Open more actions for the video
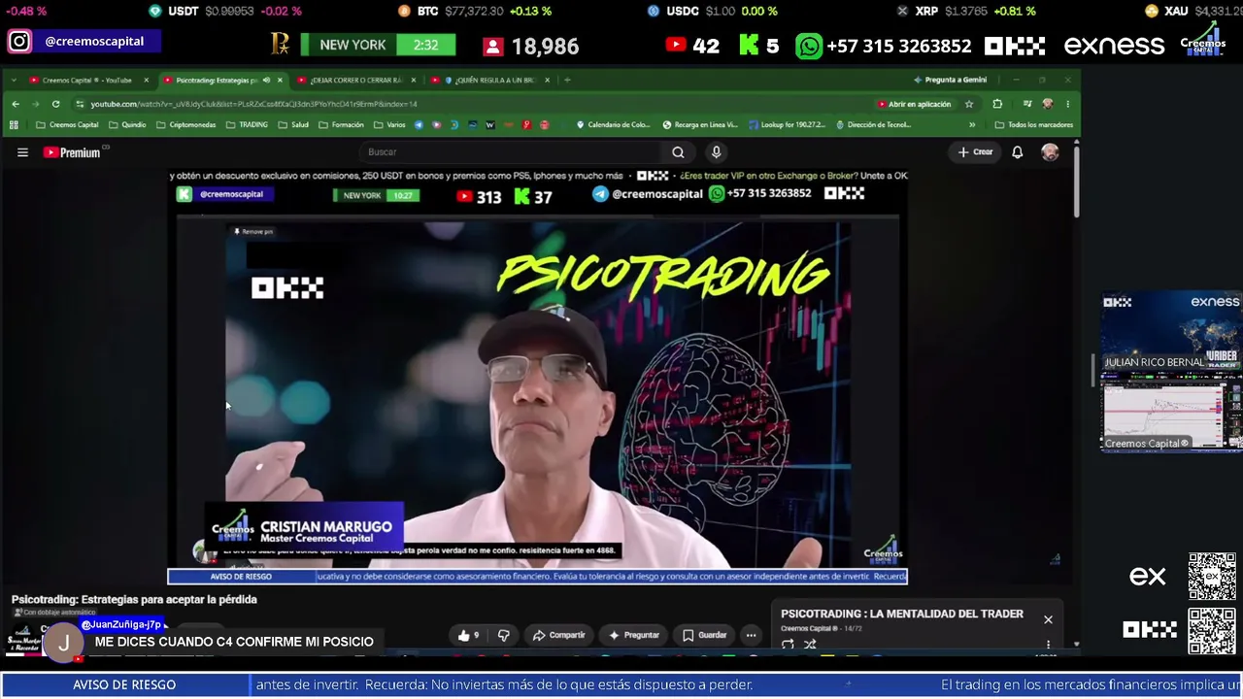The image size is (1243, 699). pyautogui.click(x=751, y=635)
